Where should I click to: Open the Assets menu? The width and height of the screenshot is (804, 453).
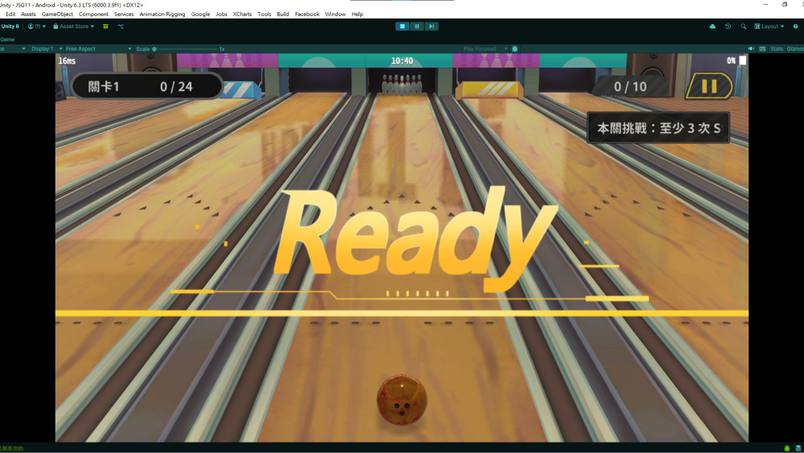tap(28, 14)
